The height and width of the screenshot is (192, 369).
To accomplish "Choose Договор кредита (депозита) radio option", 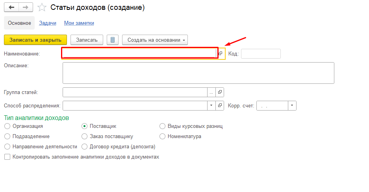I will 85,147.
